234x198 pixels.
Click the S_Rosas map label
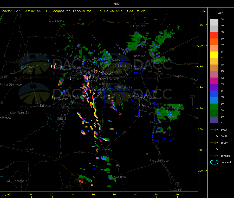[x=105, y=84]
